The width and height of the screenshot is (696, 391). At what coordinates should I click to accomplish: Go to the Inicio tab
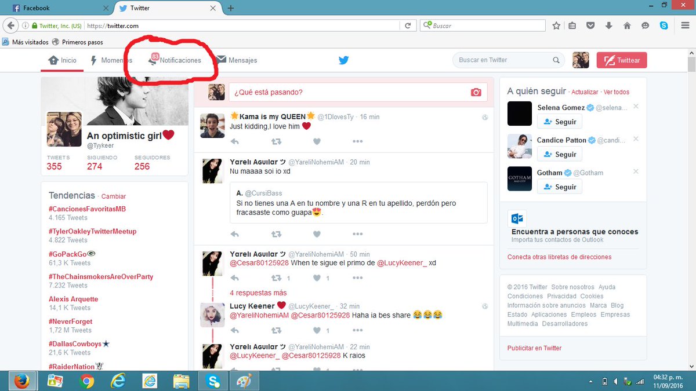[x=63, y=60]
